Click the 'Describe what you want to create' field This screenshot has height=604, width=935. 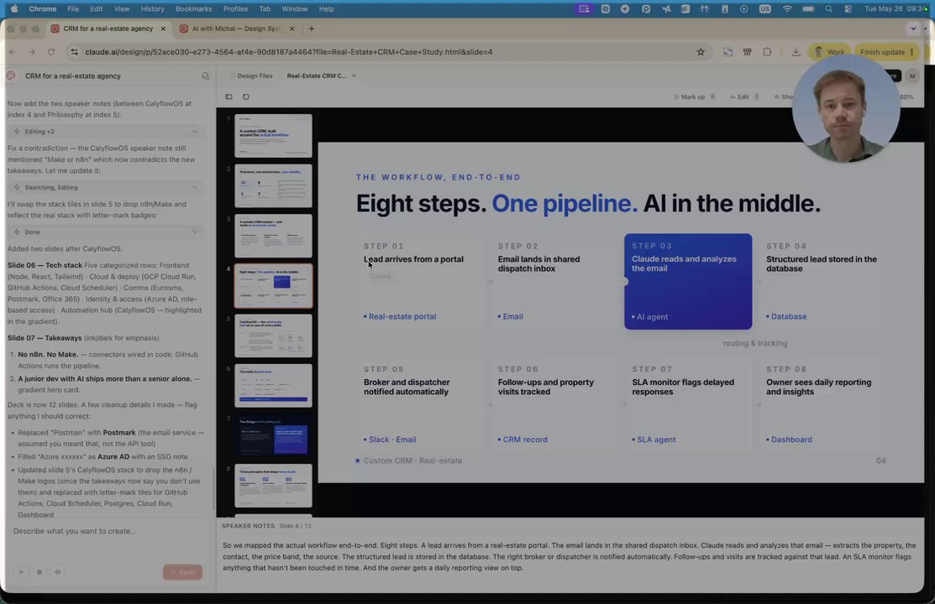pos(108,531)
